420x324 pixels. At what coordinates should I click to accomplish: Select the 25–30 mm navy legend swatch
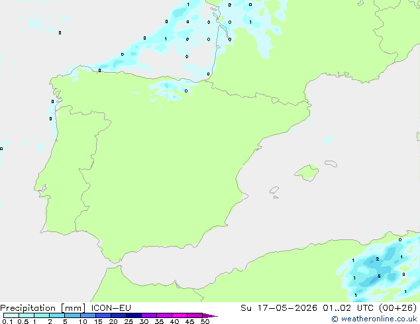133,315
